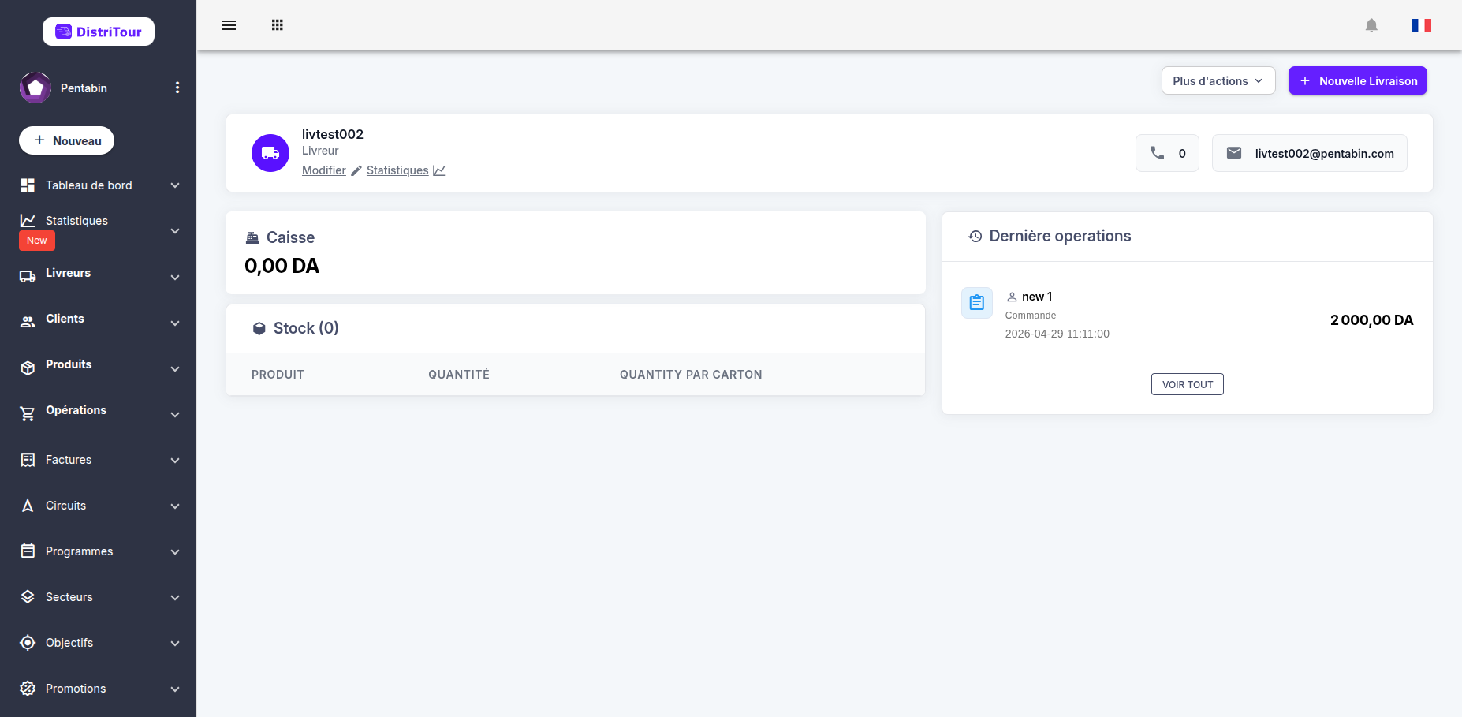Click the Stock (0) heading
Viewport: 1462px width, 717px height.
306,328
